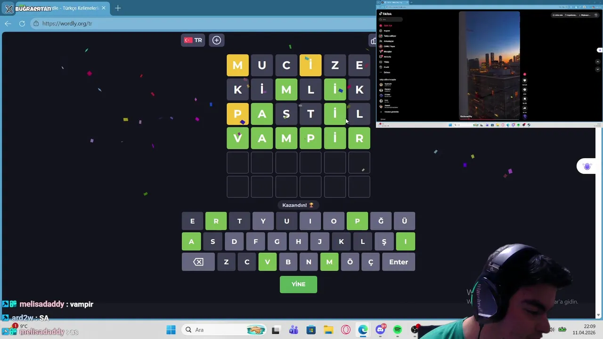The image size is (603, 339).
Task: Close the Wordly browser tab
Action: [x=104, y=8]
